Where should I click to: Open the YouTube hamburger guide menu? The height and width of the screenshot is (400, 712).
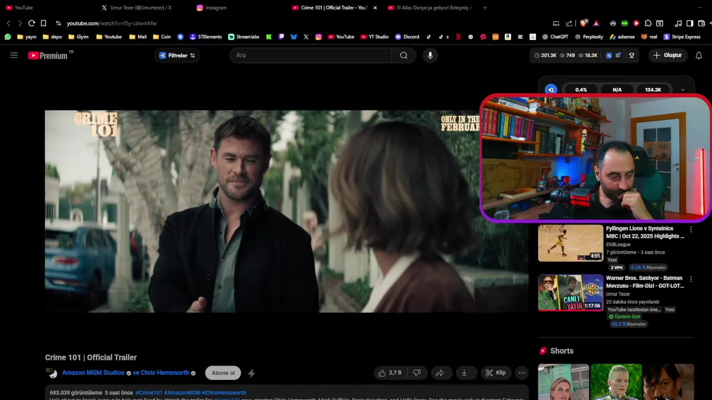coord(14,56)
